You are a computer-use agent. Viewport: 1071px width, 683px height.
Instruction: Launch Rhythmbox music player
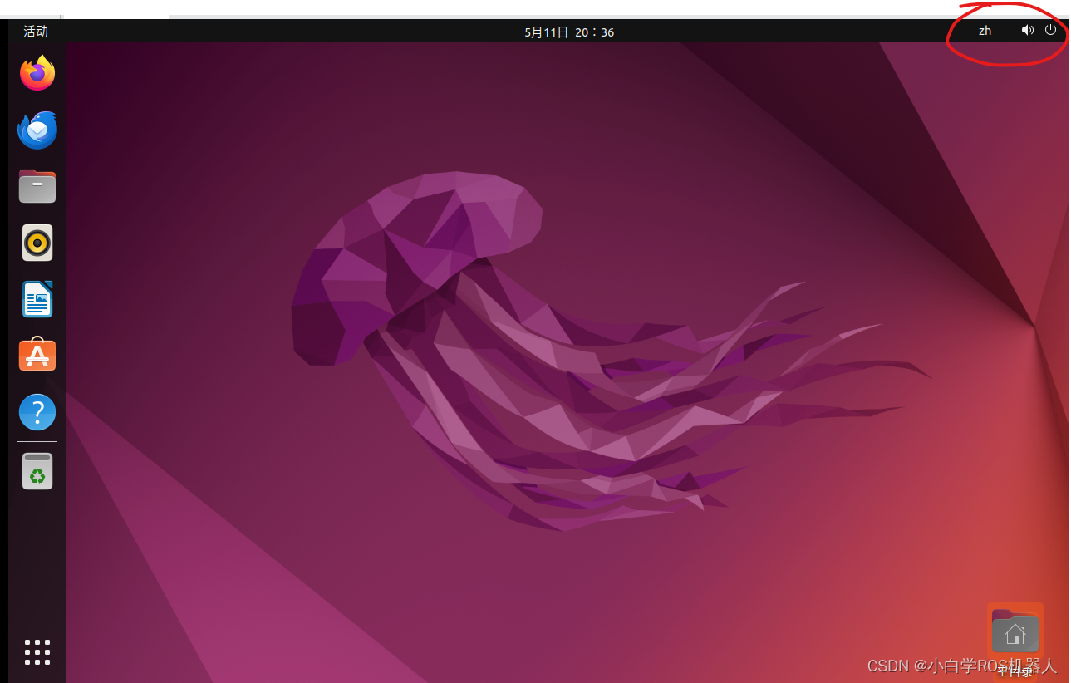point(37,243)
